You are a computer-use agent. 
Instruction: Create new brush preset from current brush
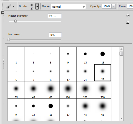pos(128,22)
